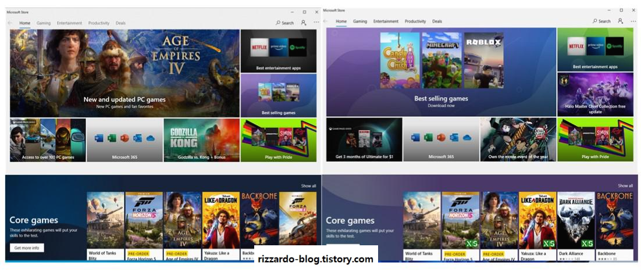Open Age of Empires IV card, right Core games

pyautogui.click(x=499, y=227)
